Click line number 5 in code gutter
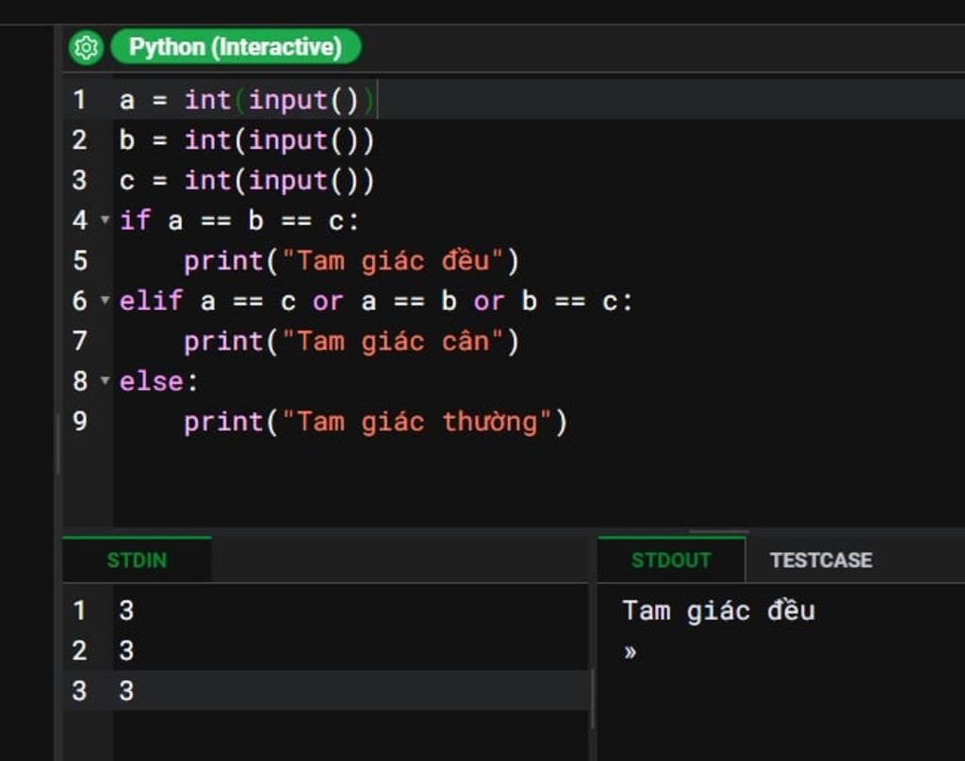The width and height of the screenshot is (965, 761). coord(80,260)
